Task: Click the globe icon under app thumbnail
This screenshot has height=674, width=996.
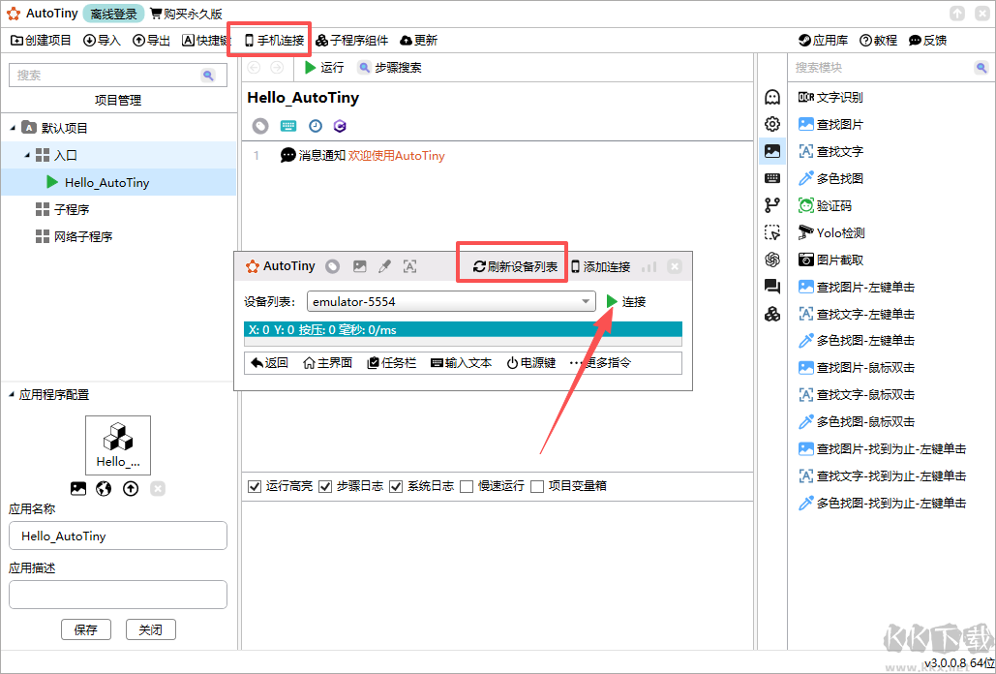Action: (x=105, y=489)
